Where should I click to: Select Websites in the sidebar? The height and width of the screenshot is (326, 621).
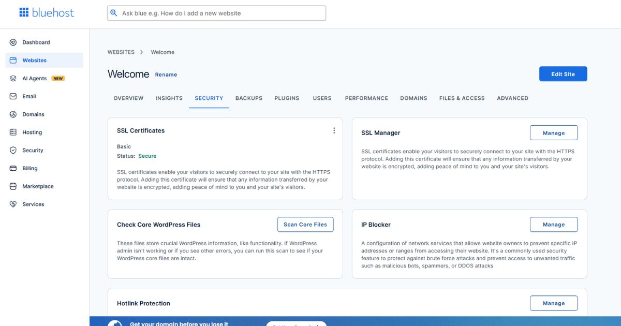[44, 61]
